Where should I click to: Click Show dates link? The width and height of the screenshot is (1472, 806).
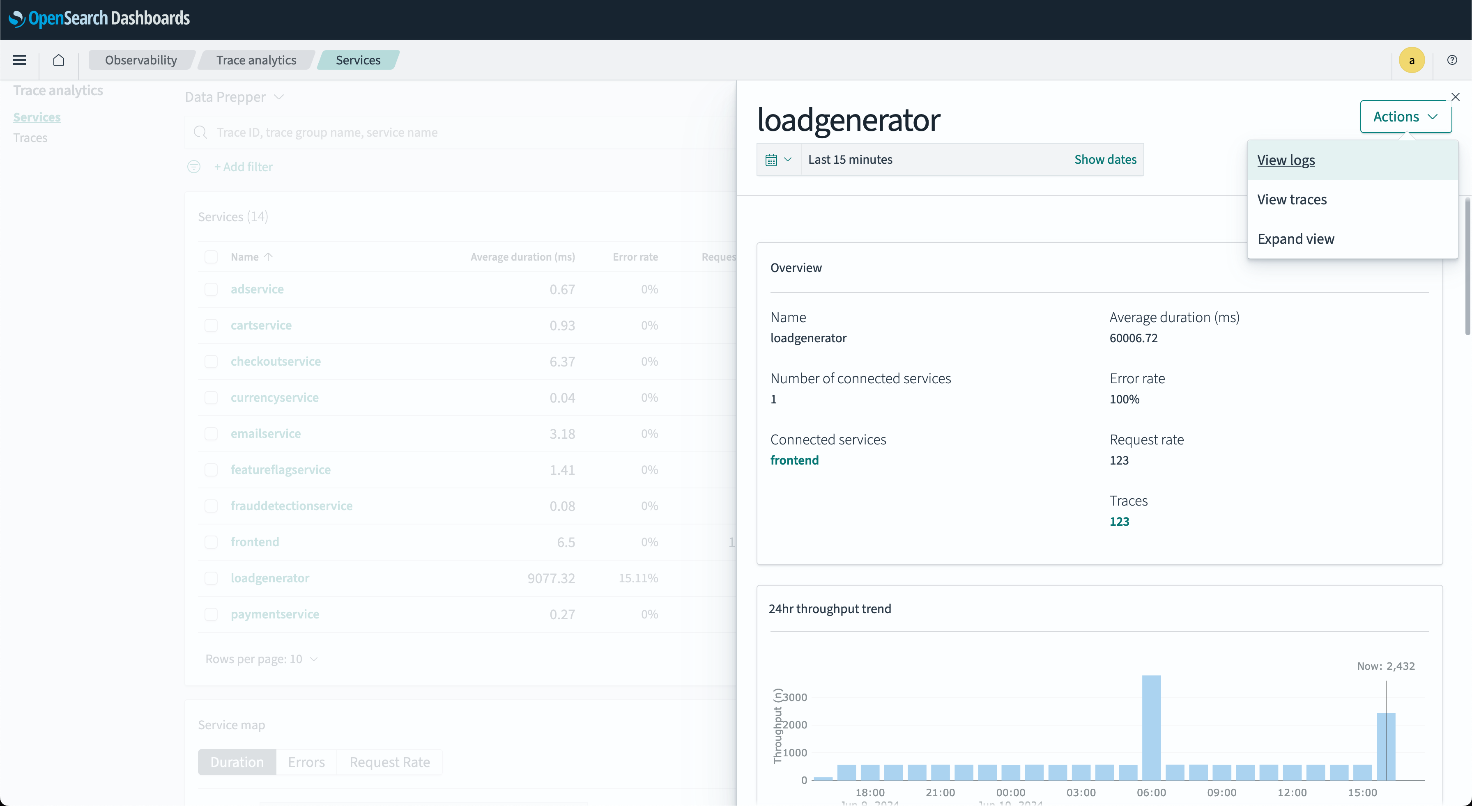tap(1104, 160)
